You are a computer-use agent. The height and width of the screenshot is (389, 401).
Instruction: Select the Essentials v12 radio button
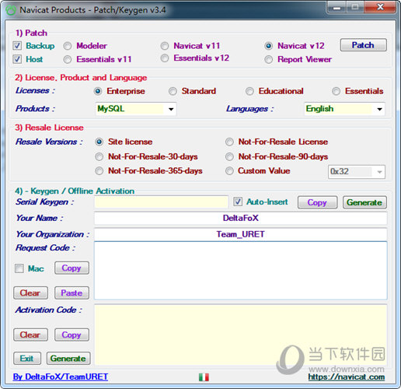165,58
